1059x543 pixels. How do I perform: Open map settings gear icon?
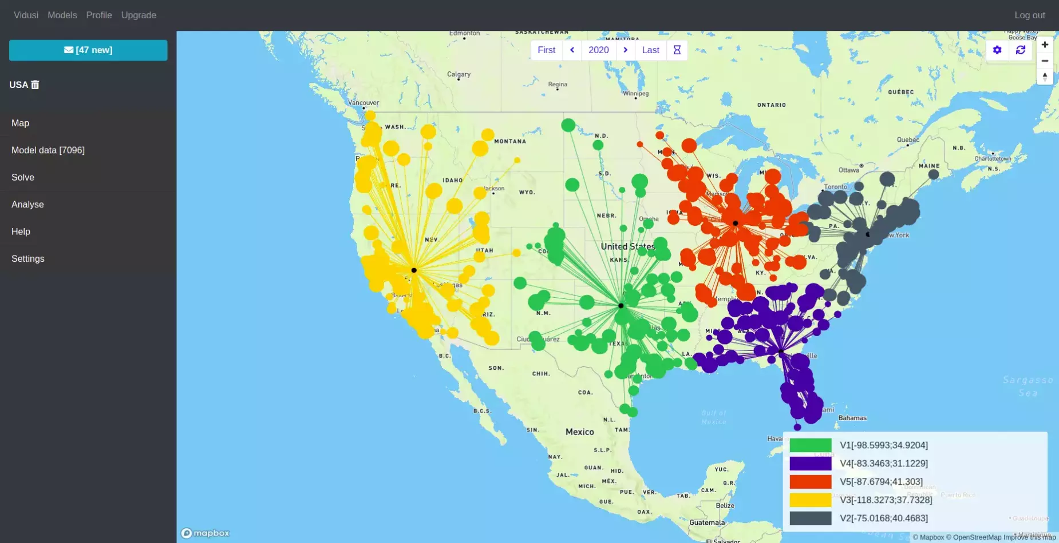point(997,50)
